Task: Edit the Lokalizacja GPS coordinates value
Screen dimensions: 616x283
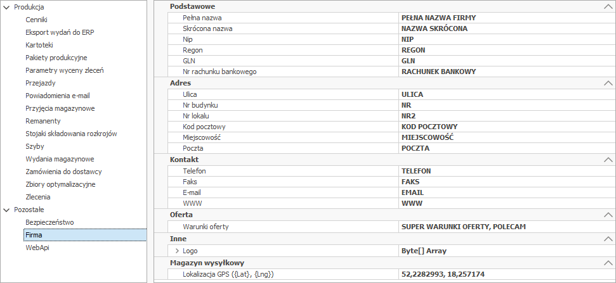Action: tap(504, 274)
